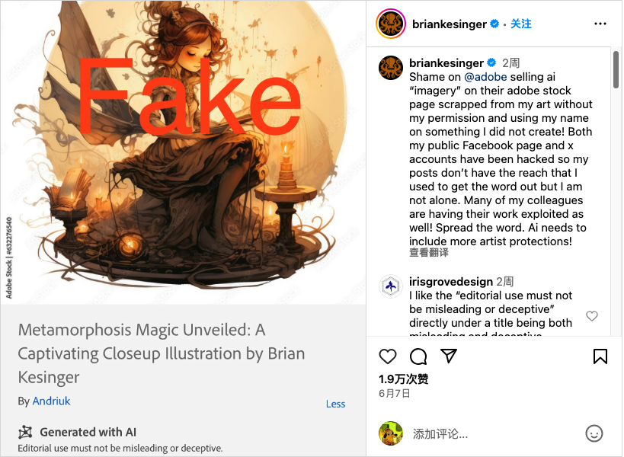Click the Generated with AI icon
624x457 pixels.
25,432
